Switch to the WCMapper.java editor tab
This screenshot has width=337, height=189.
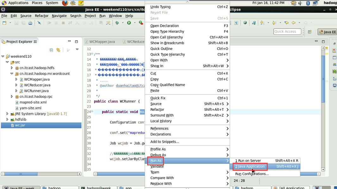click(x=100, y=42)
